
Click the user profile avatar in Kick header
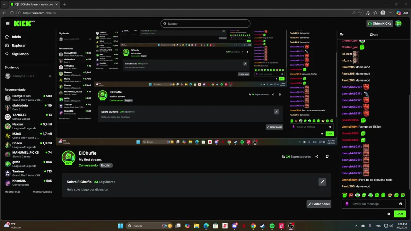tap(398, 23)
